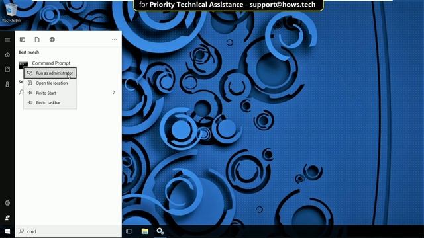
Task: Open the Command Prompt icon in the results
Action: coord(23,65)
